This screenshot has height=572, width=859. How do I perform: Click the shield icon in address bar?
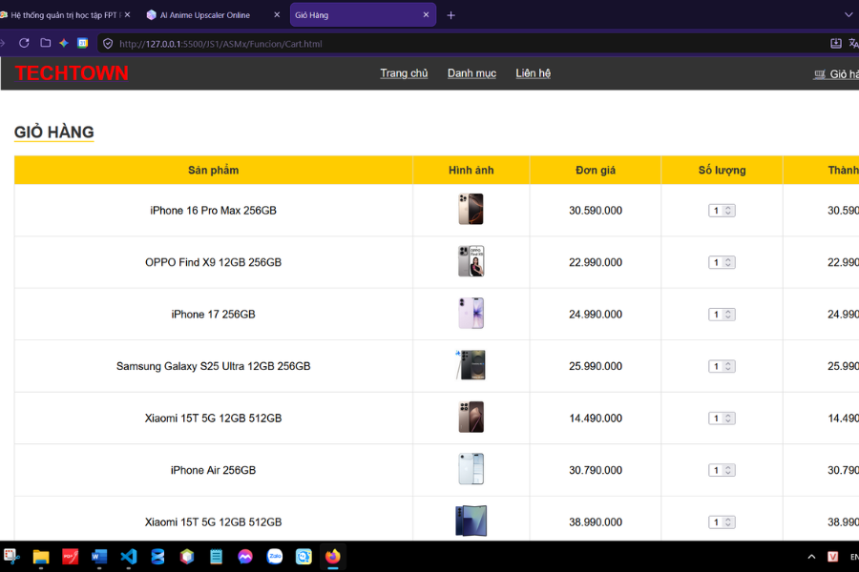[108, 44]
